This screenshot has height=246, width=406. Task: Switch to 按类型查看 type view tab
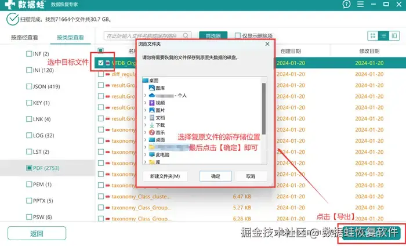coord(70,37)
